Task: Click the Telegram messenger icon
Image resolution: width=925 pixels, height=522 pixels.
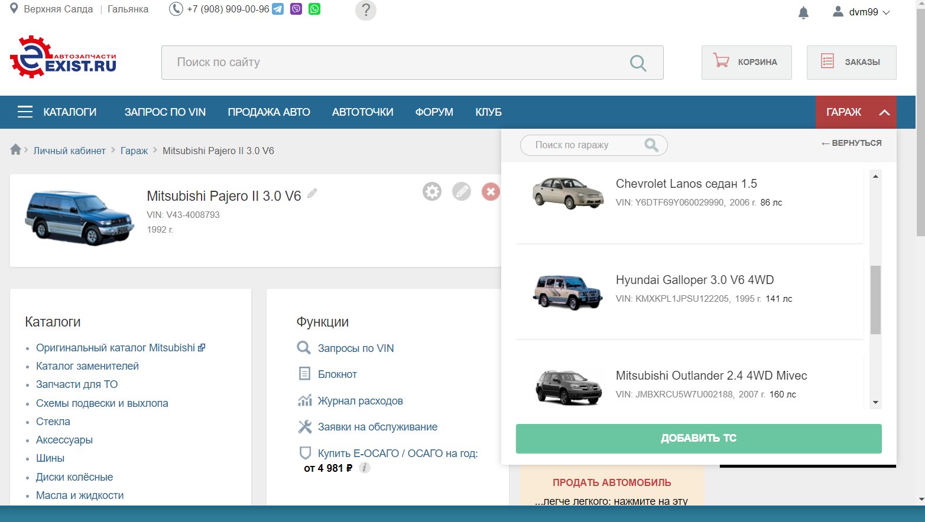Action: coord(277,9)
